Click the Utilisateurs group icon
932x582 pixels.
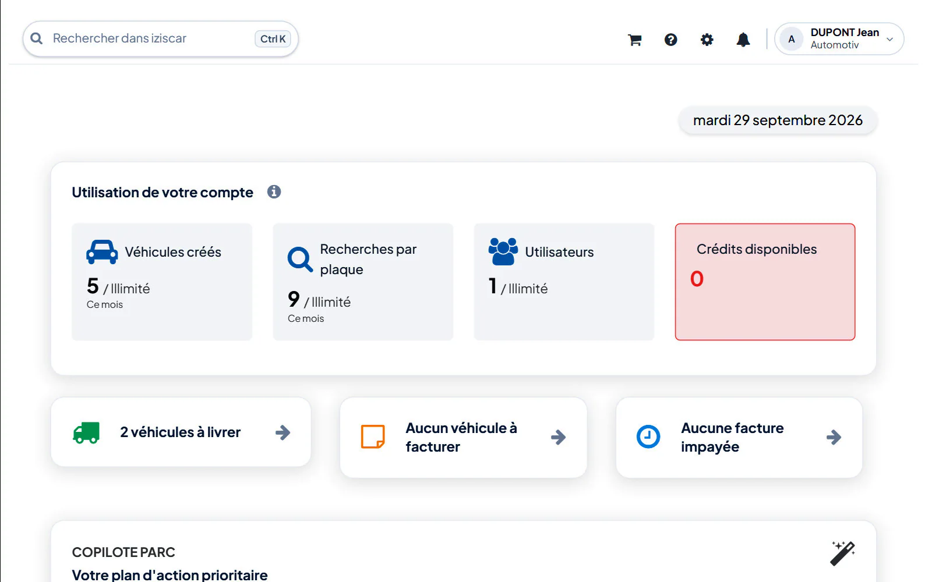pos(503,251)
